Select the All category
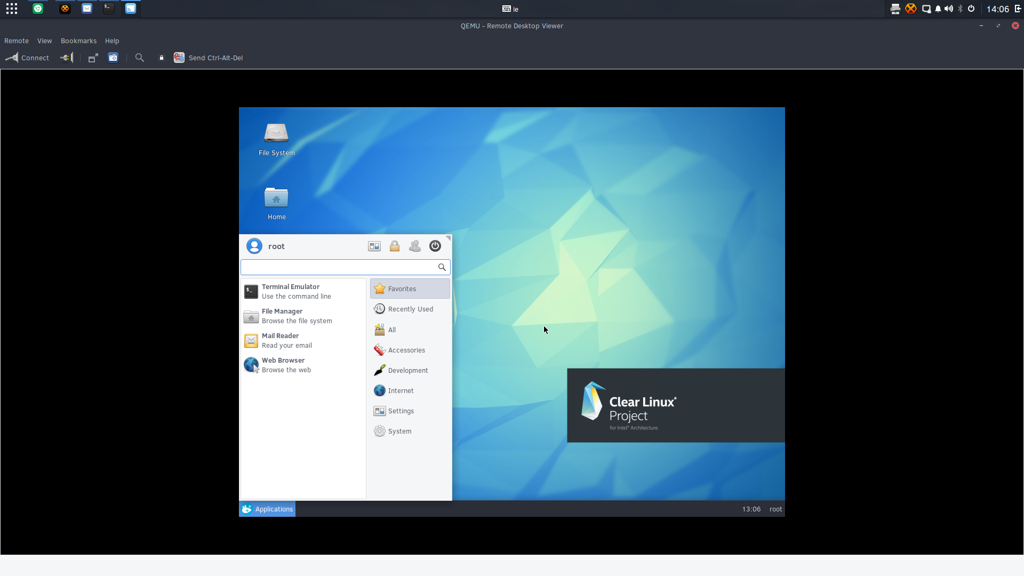Image resolution: width=1024 pixels, height=576 pixels. point(410,330)
